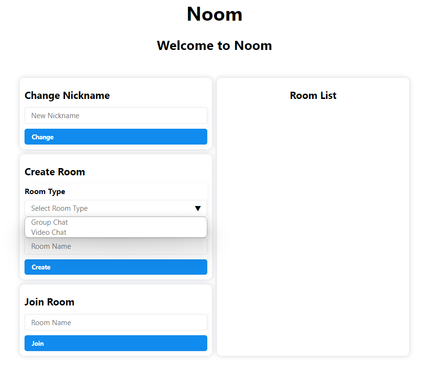
Task: Click the Room List heading
Action: [x=313, y=96]
